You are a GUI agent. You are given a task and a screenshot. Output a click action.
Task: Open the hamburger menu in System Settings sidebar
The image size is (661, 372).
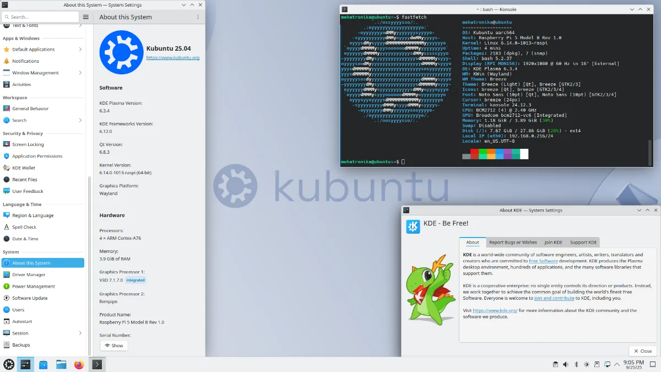pyautogui.click(x=86, y=17)
